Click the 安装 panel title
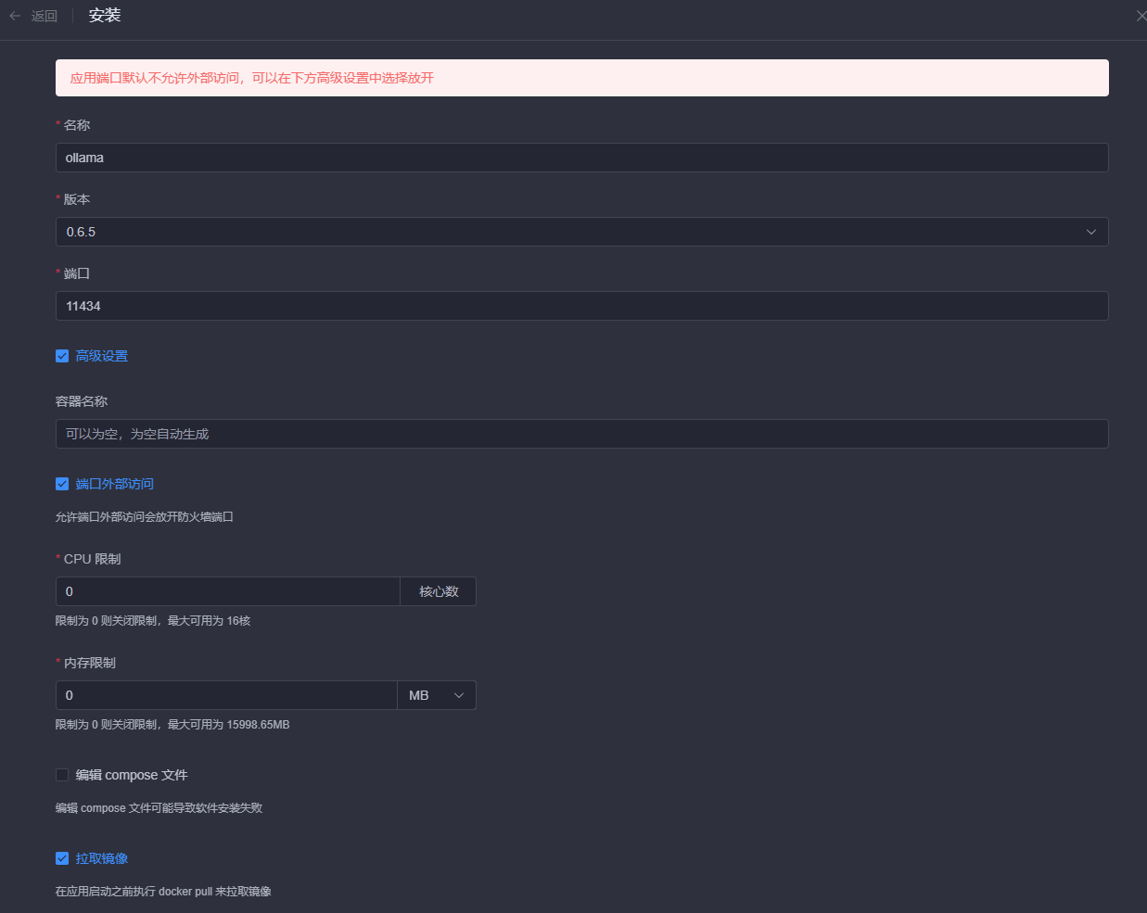The image size is (1147, 913). 105,16
